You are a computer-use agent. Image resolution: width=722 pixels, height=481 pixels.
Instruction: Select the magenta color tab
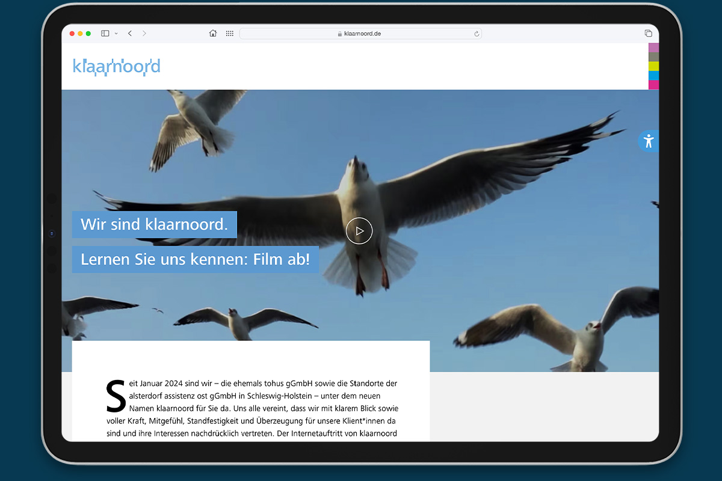point(653,85)
